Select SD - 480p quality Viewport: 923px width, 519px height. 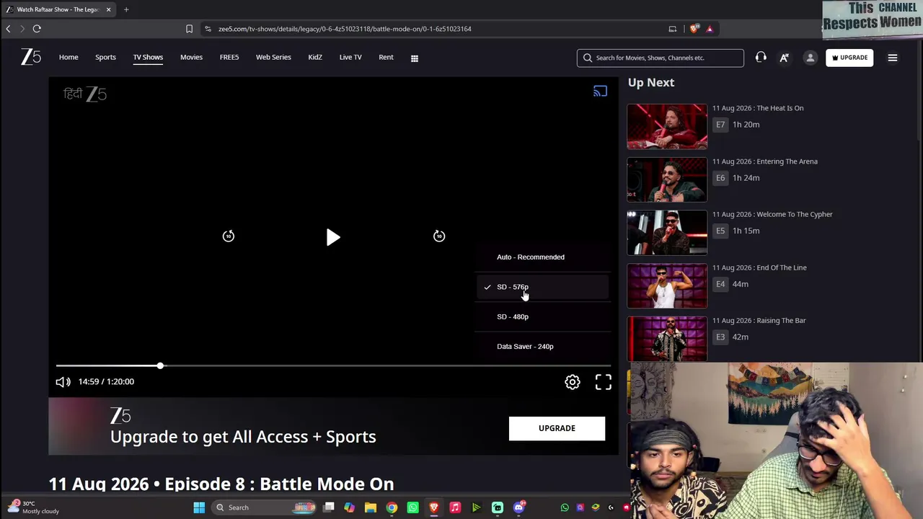coord(543,316)
